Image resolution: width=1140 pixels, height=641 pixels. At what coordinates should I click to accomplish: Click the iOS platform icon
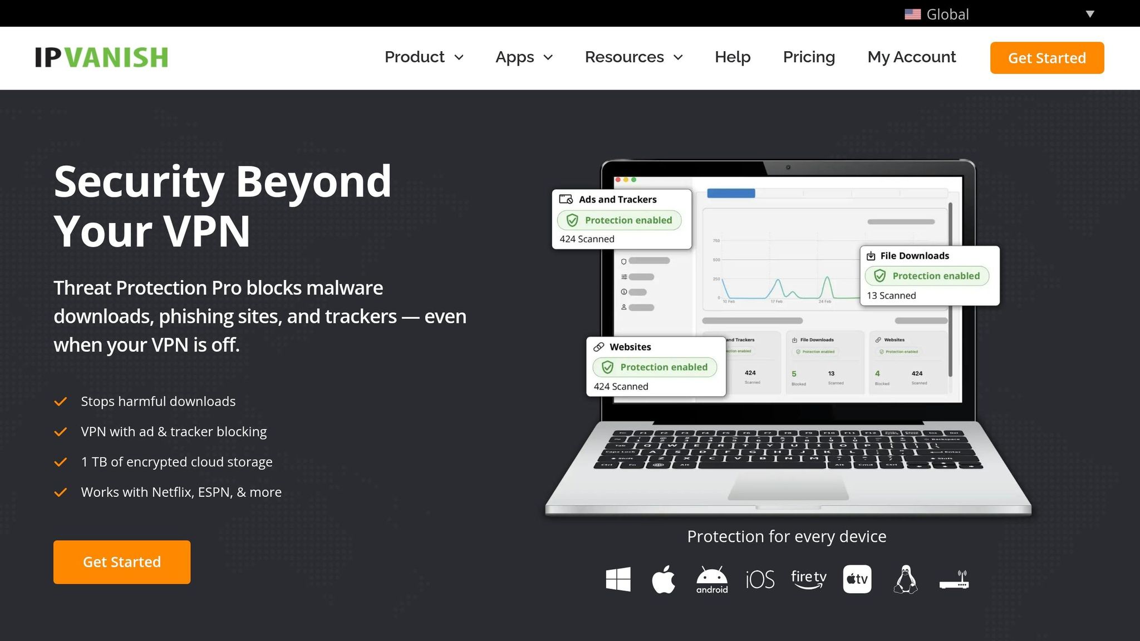click(760, 579)
